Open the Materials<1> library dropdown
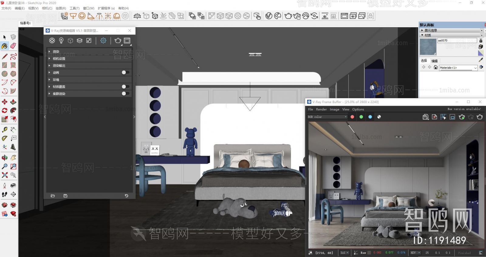 point(459,68)
